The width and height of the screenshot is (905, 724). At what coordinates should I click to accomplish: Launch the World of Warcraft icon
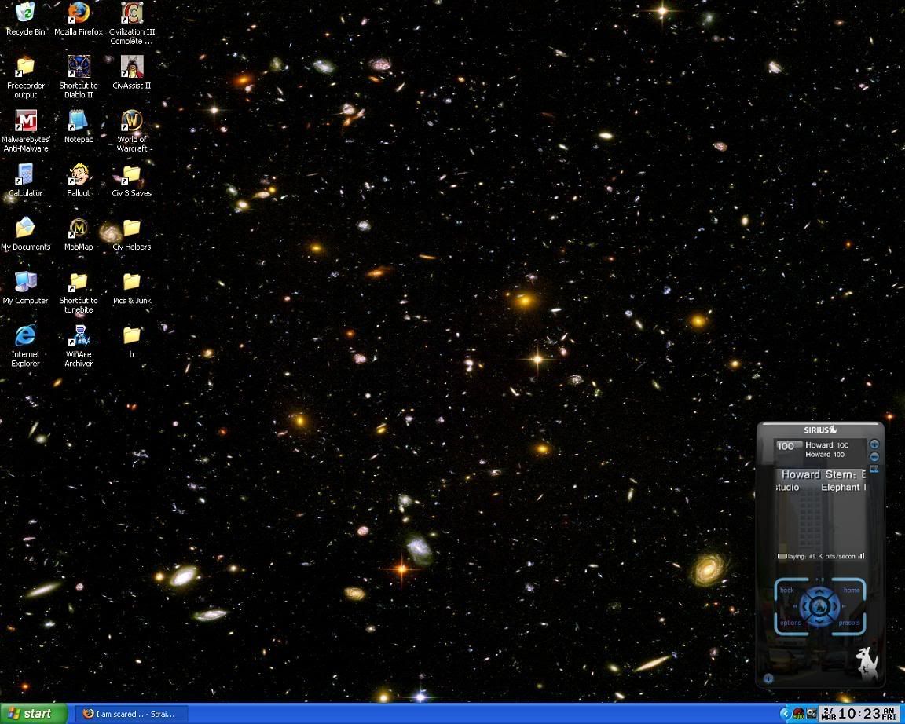click(131, 122)
